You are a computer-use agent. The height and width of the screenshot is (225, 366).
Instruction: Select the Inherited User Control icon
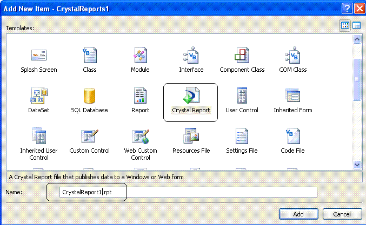[x=39, y=136]
